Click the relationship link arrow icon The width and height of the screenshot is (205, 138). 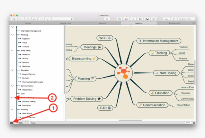[35, 19]
